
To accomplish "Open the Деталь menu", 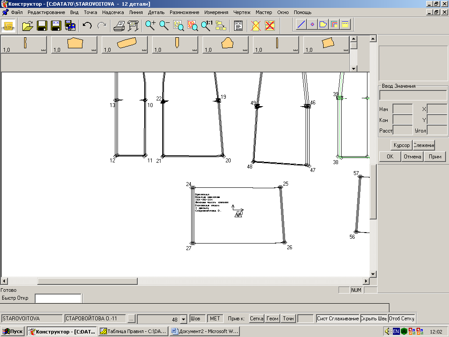I will tap(156, 12).
